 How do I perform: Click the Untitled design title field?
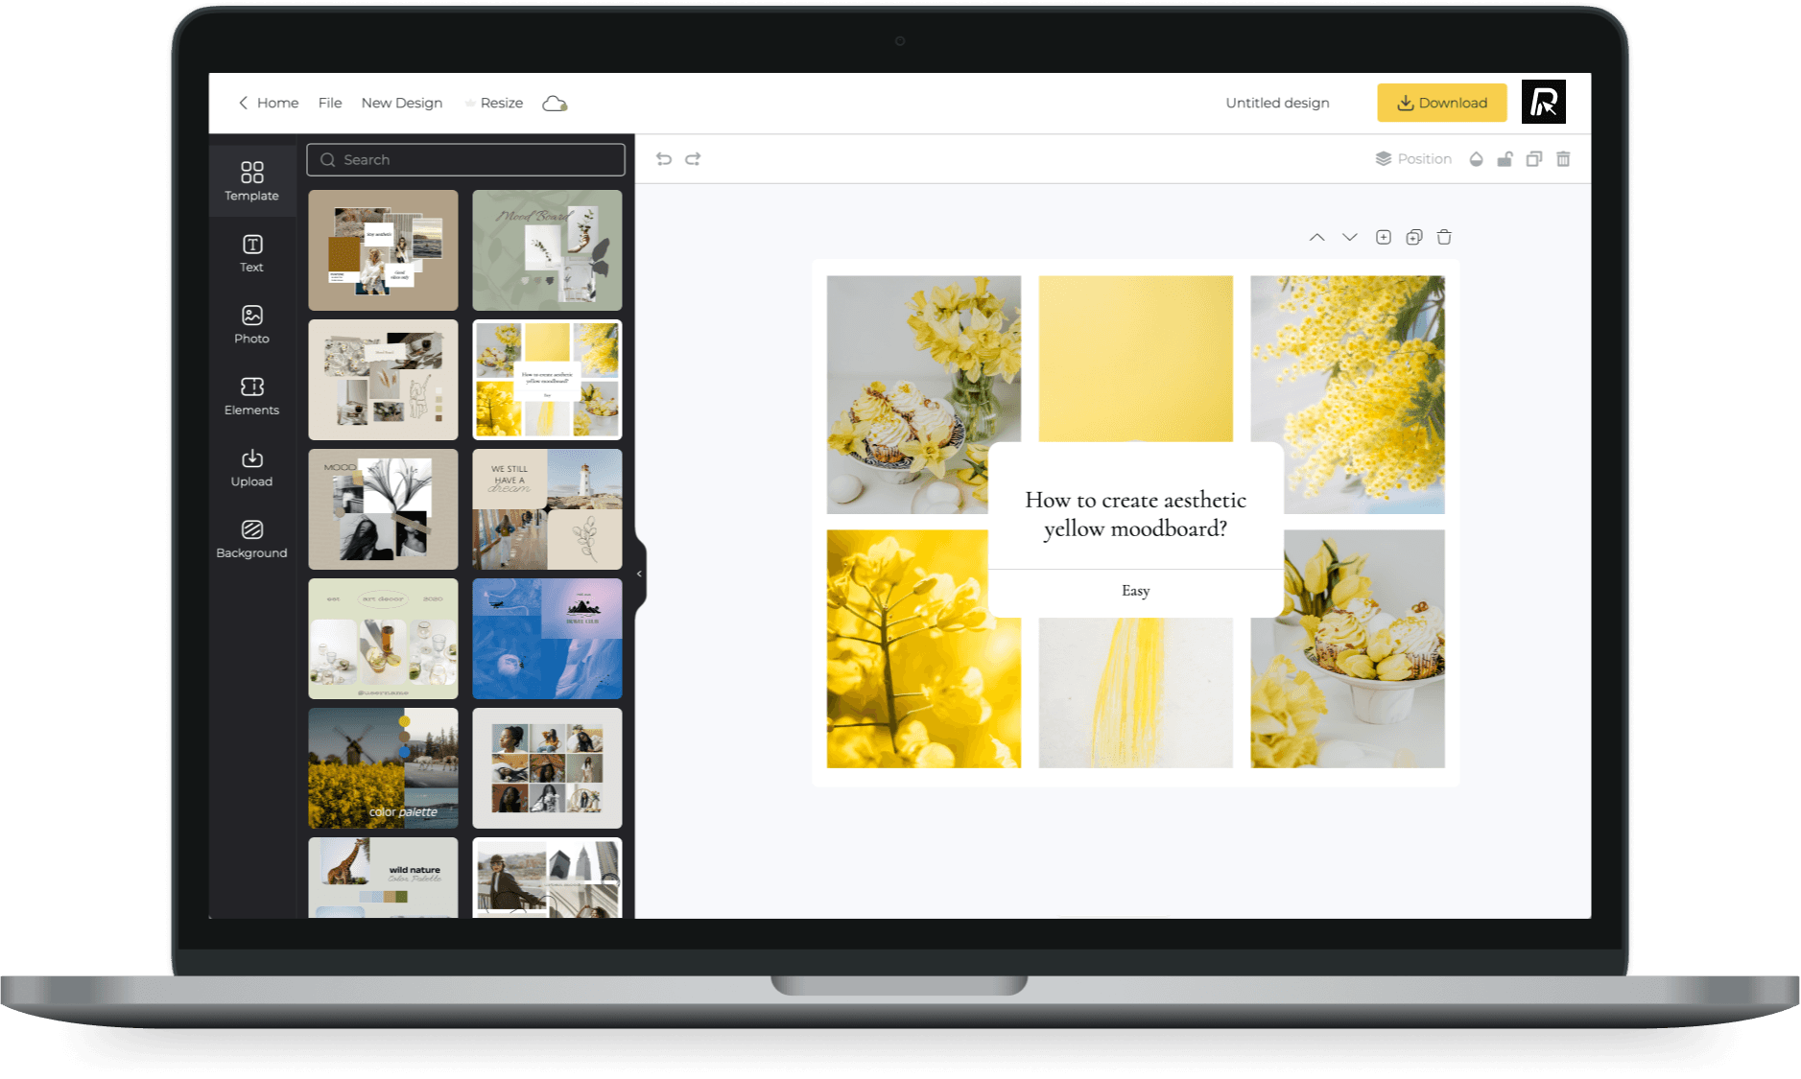point(1277,103)
